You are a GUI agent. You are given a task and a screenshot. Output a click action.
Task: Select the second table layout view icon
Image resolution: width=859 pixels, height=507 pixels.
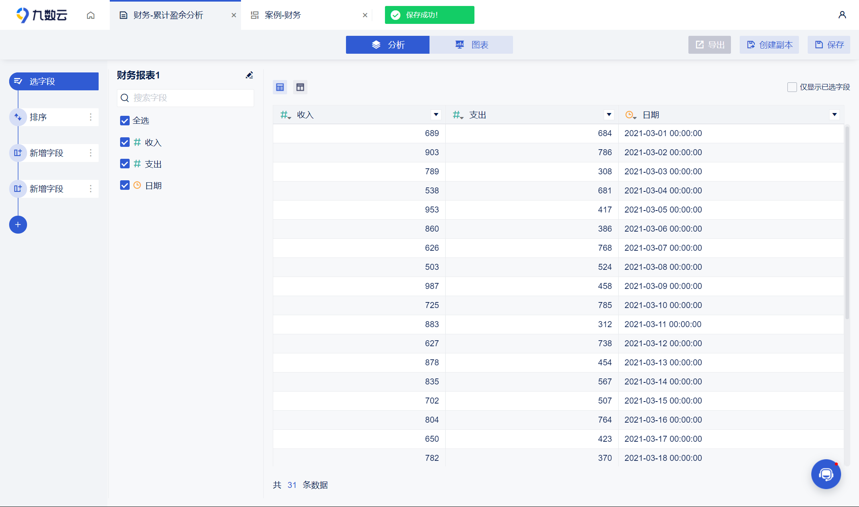click(x=300, y=87)
